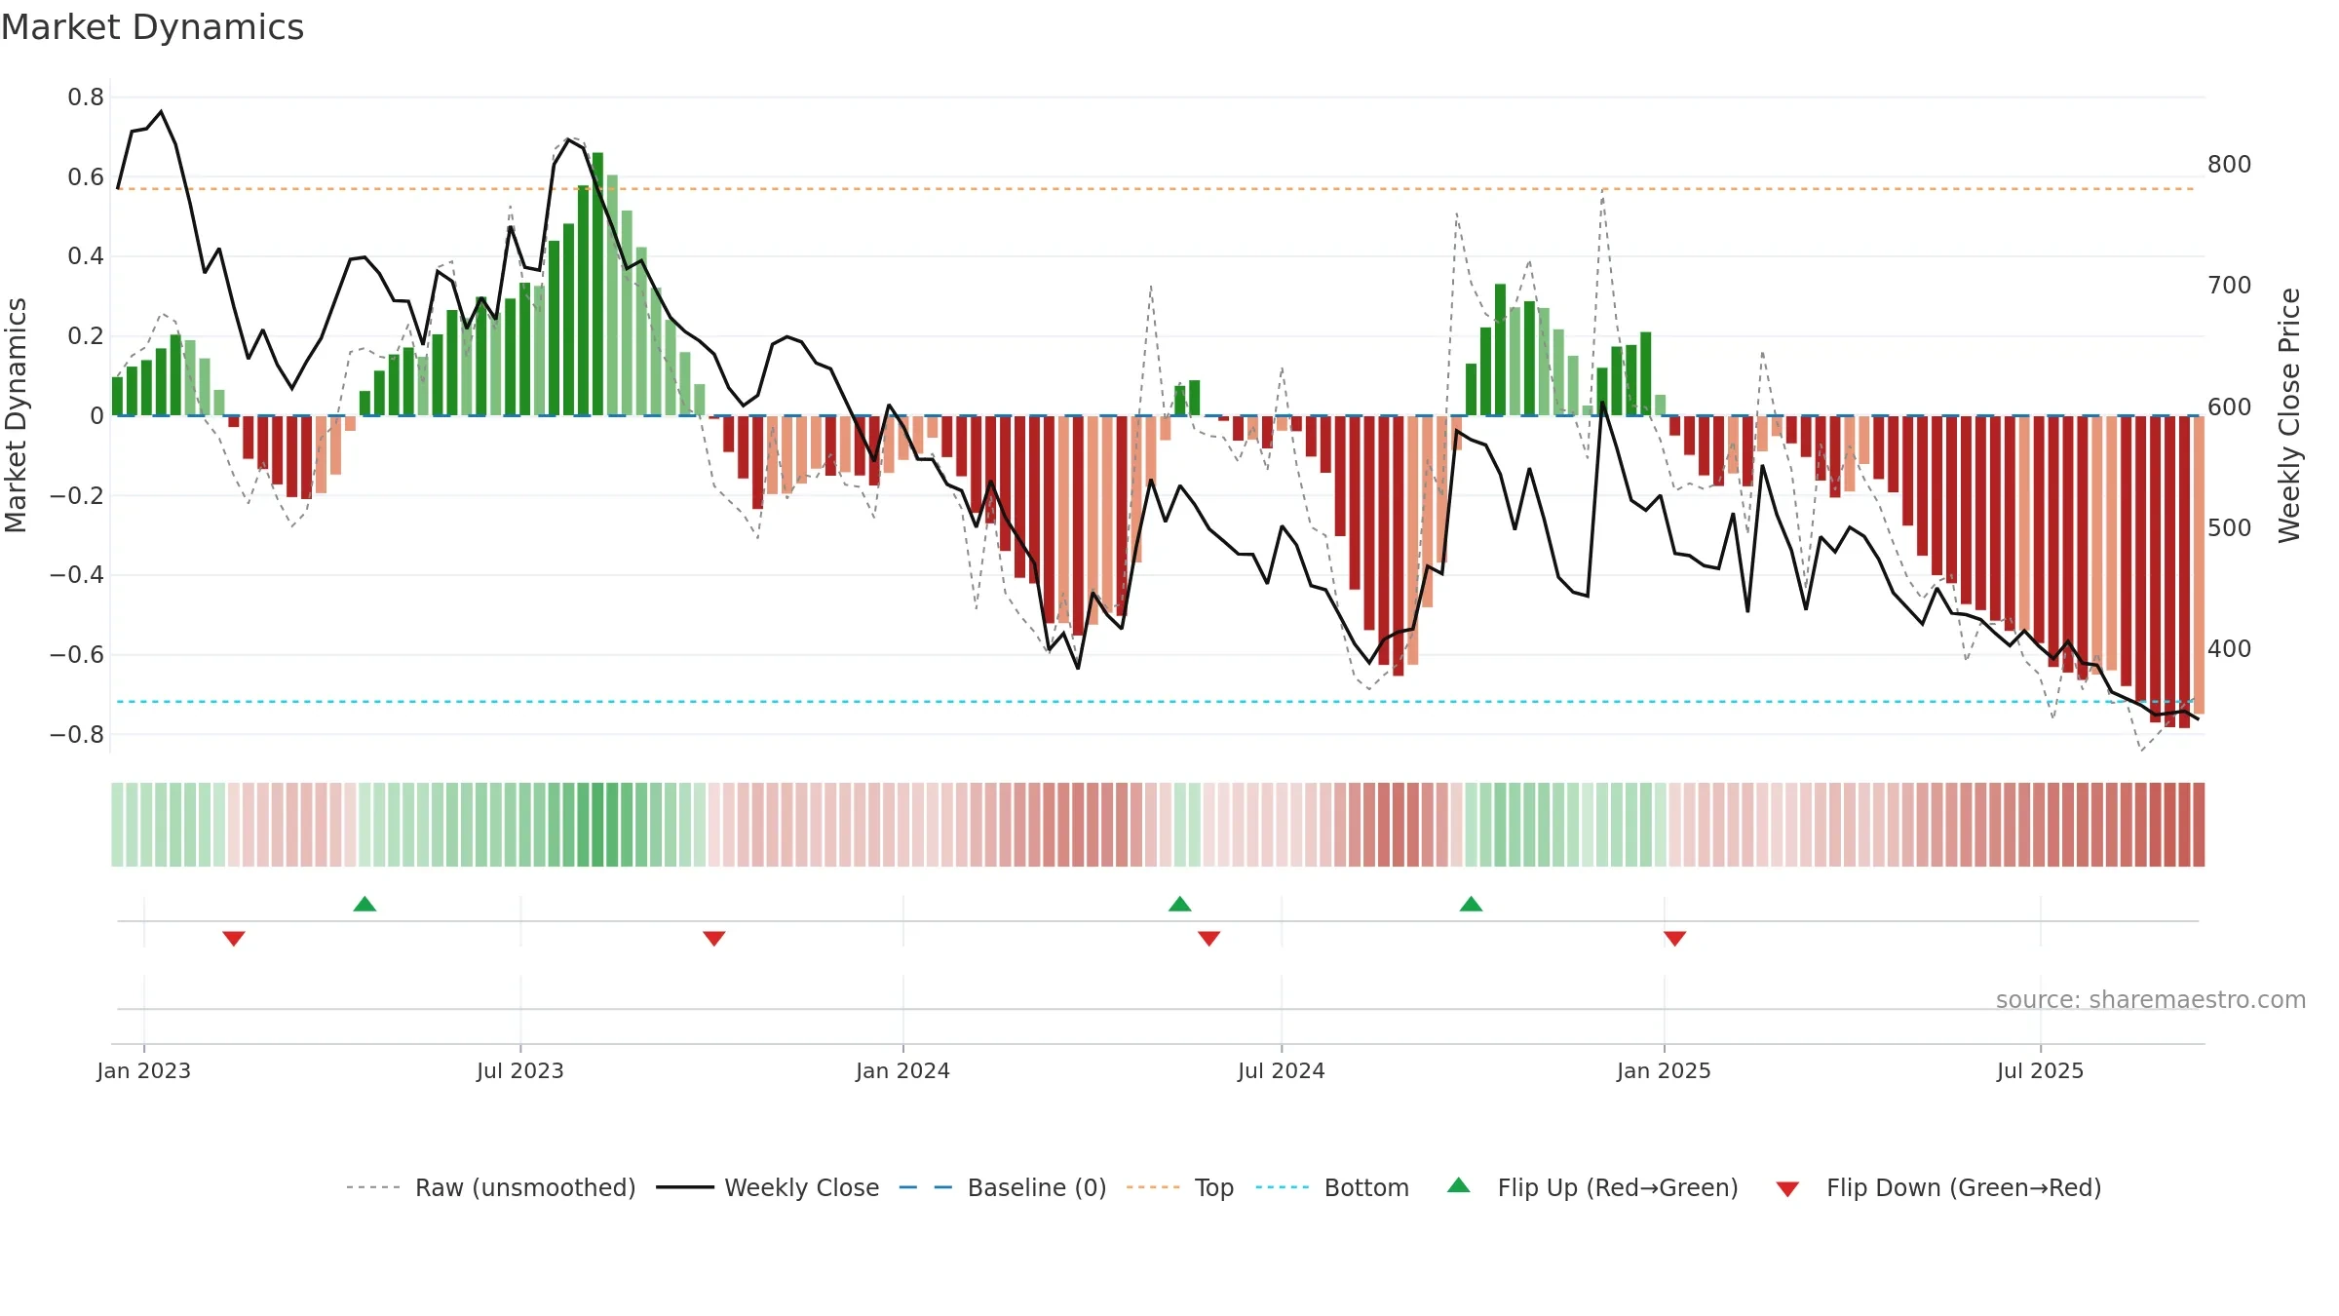Toggle the Weekly Close legend item

(x=768, y=1187)
